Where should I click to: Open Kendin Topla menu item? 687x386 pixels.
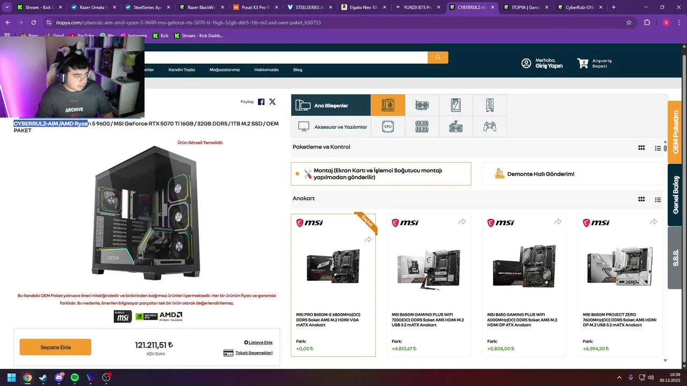pos(182,70)
